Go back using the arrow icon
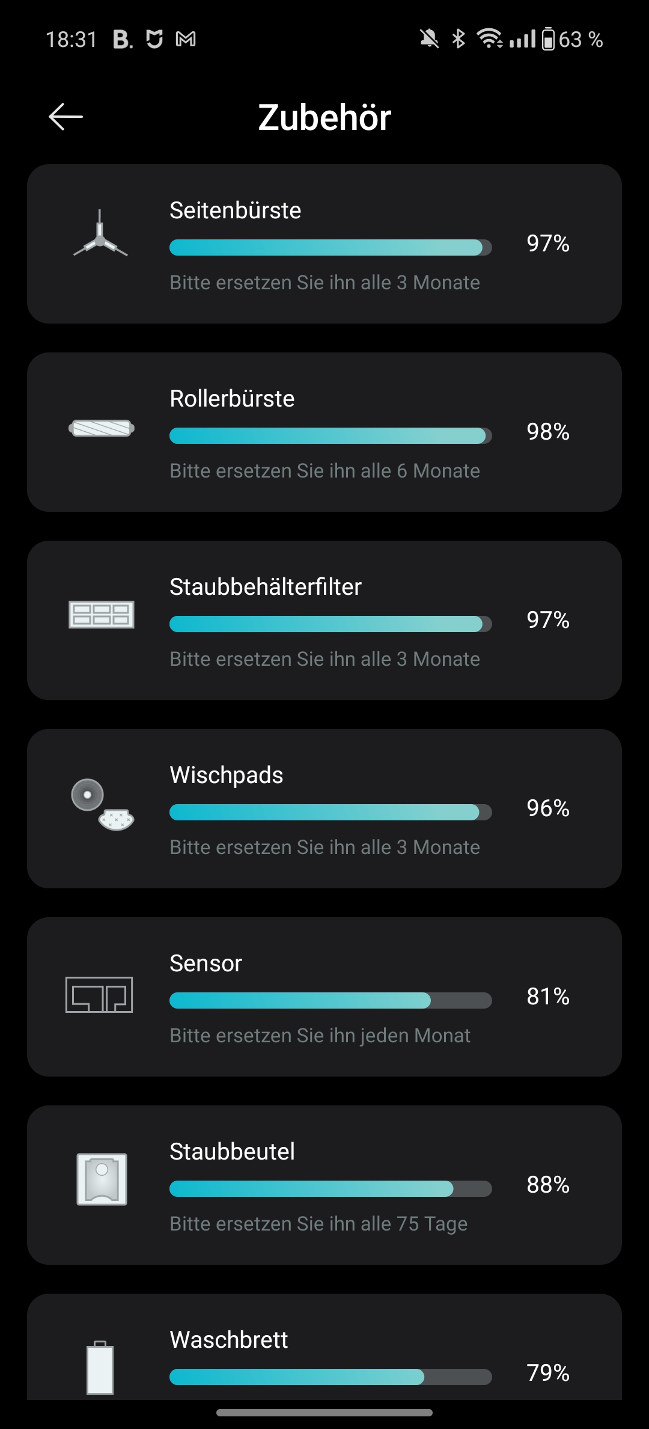This screenshot has width=649, height=1429. 66,117
